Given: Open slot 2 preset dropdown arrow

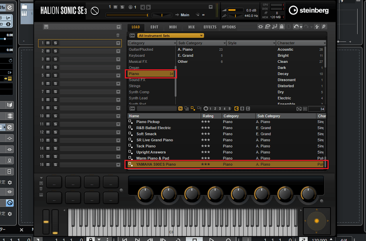Looking at the screenshot, I should click(x=118, y=51).
